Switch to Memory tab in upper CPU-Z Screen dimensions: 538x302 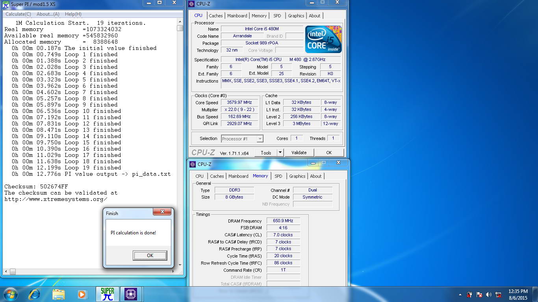pyautogui.click(x=259, y=16)
